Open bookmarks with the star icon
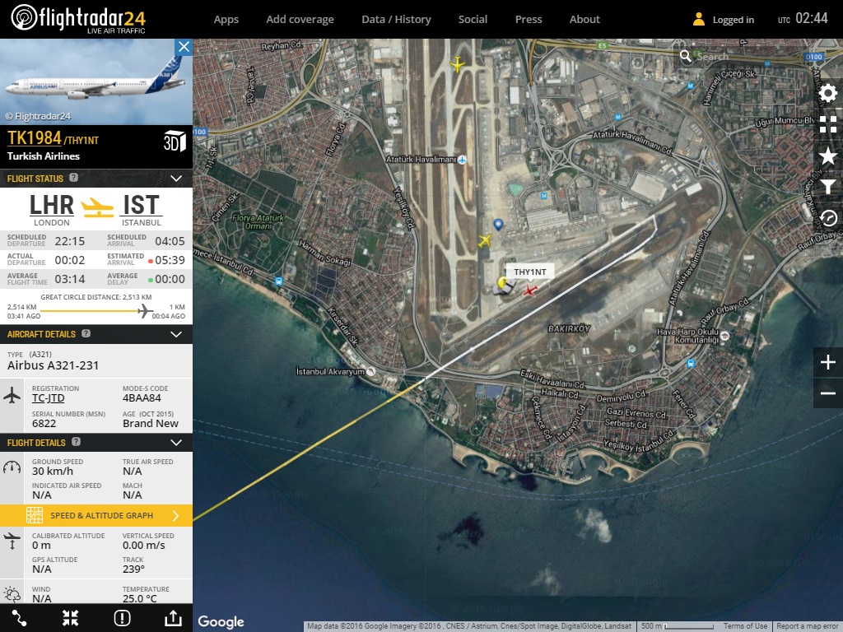This screenshot has height=632, width=843. (827, 156)
